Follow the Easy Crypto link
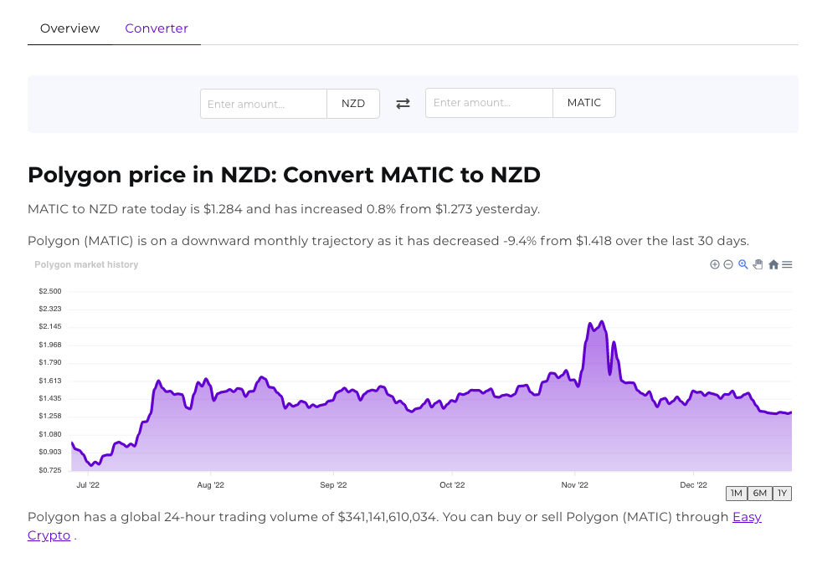This screenshot has width=817, height=568. tap(747, 517)
